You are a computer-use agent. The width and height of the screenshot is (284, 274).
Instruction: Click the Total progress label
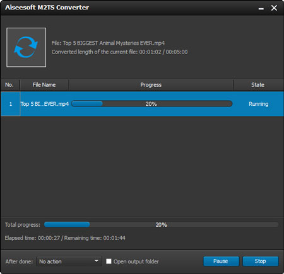(23, 225)
